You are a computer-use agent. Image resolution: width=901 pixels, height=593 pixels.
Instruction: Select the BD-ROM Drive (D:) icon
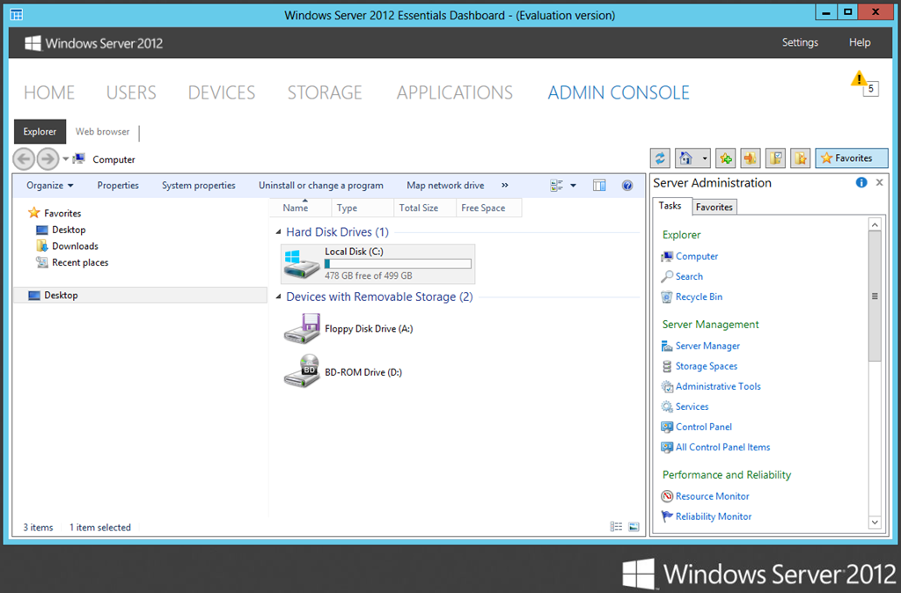301,371
